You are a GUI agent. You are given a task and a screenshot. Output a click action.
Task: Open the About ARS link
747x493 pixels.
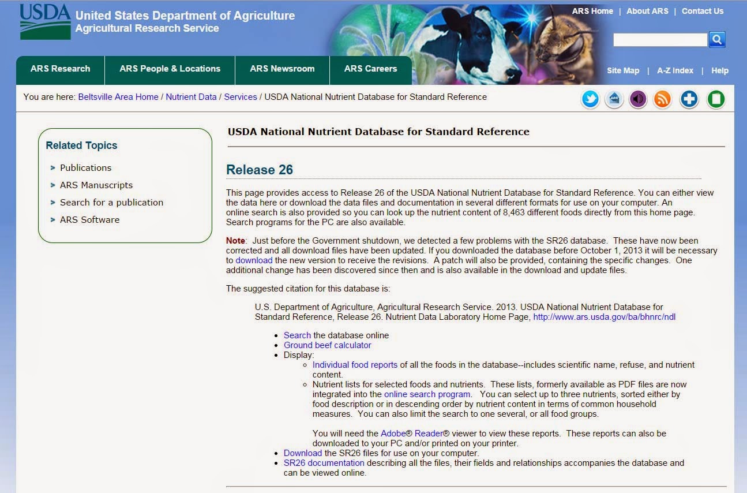647,11
